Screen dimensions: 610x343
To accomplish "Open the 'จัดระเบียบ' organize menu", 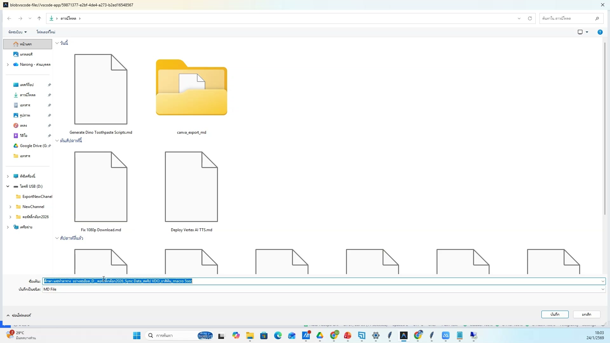I will click(17, 32).
